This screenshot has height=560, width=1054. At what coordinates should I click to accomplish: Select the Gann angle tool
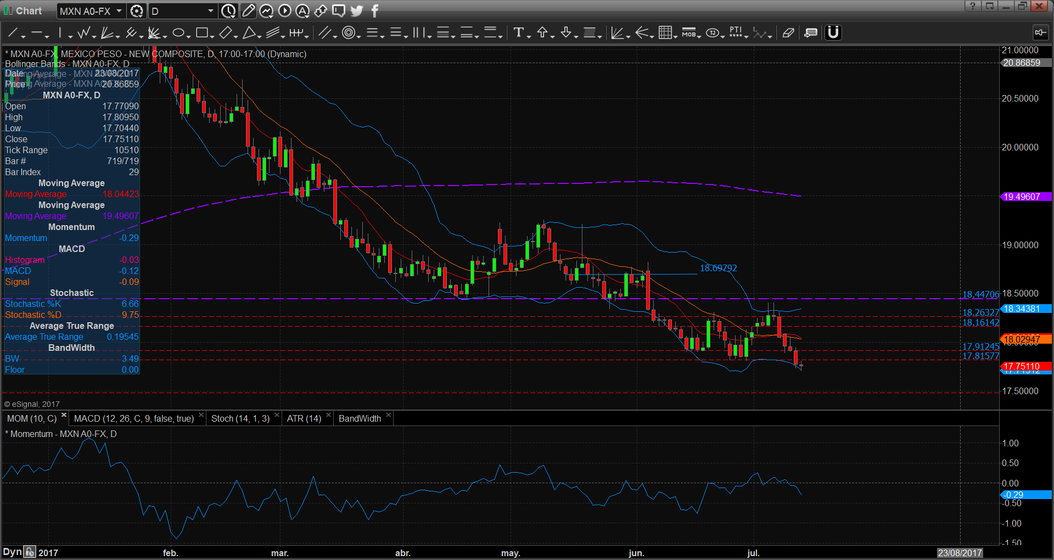click(154, 33)
